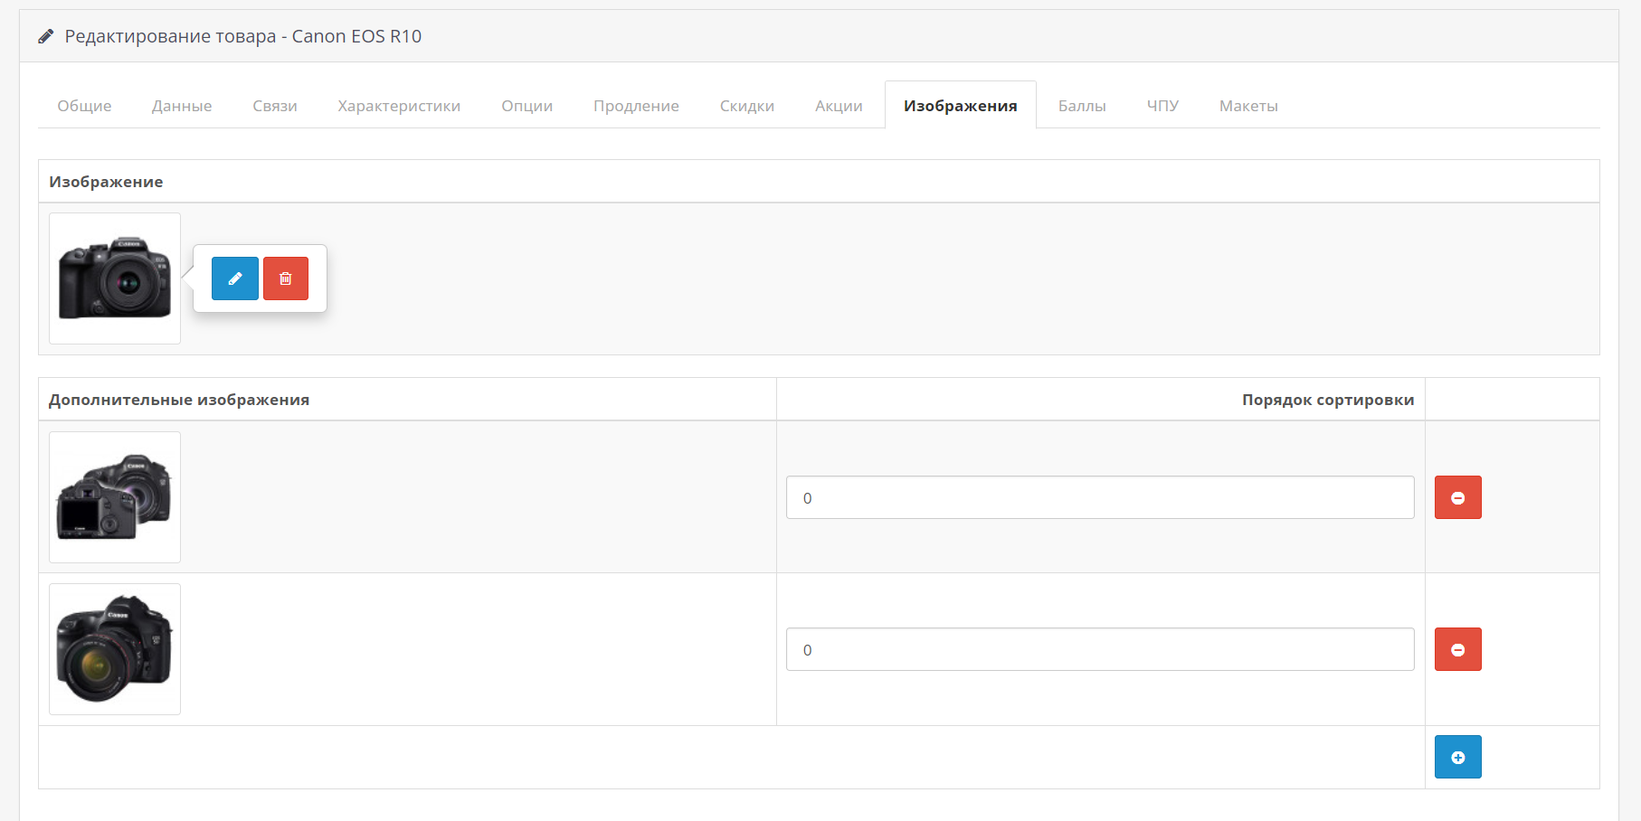Open the Характеристики tab
The width and height of the screenshot is (1641, 821).
tap(399, 106)
